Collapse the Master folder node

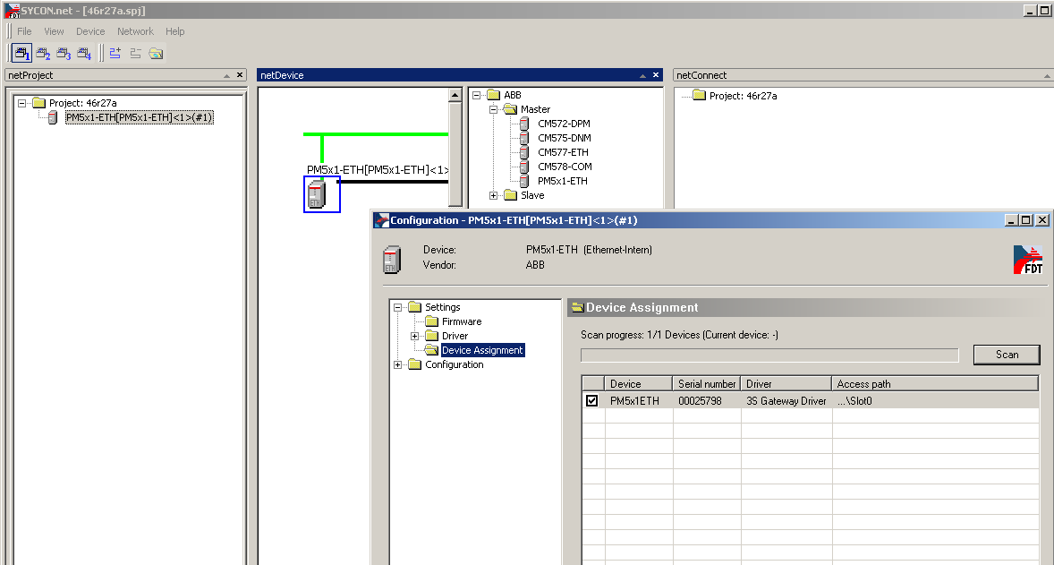point(493,109)
